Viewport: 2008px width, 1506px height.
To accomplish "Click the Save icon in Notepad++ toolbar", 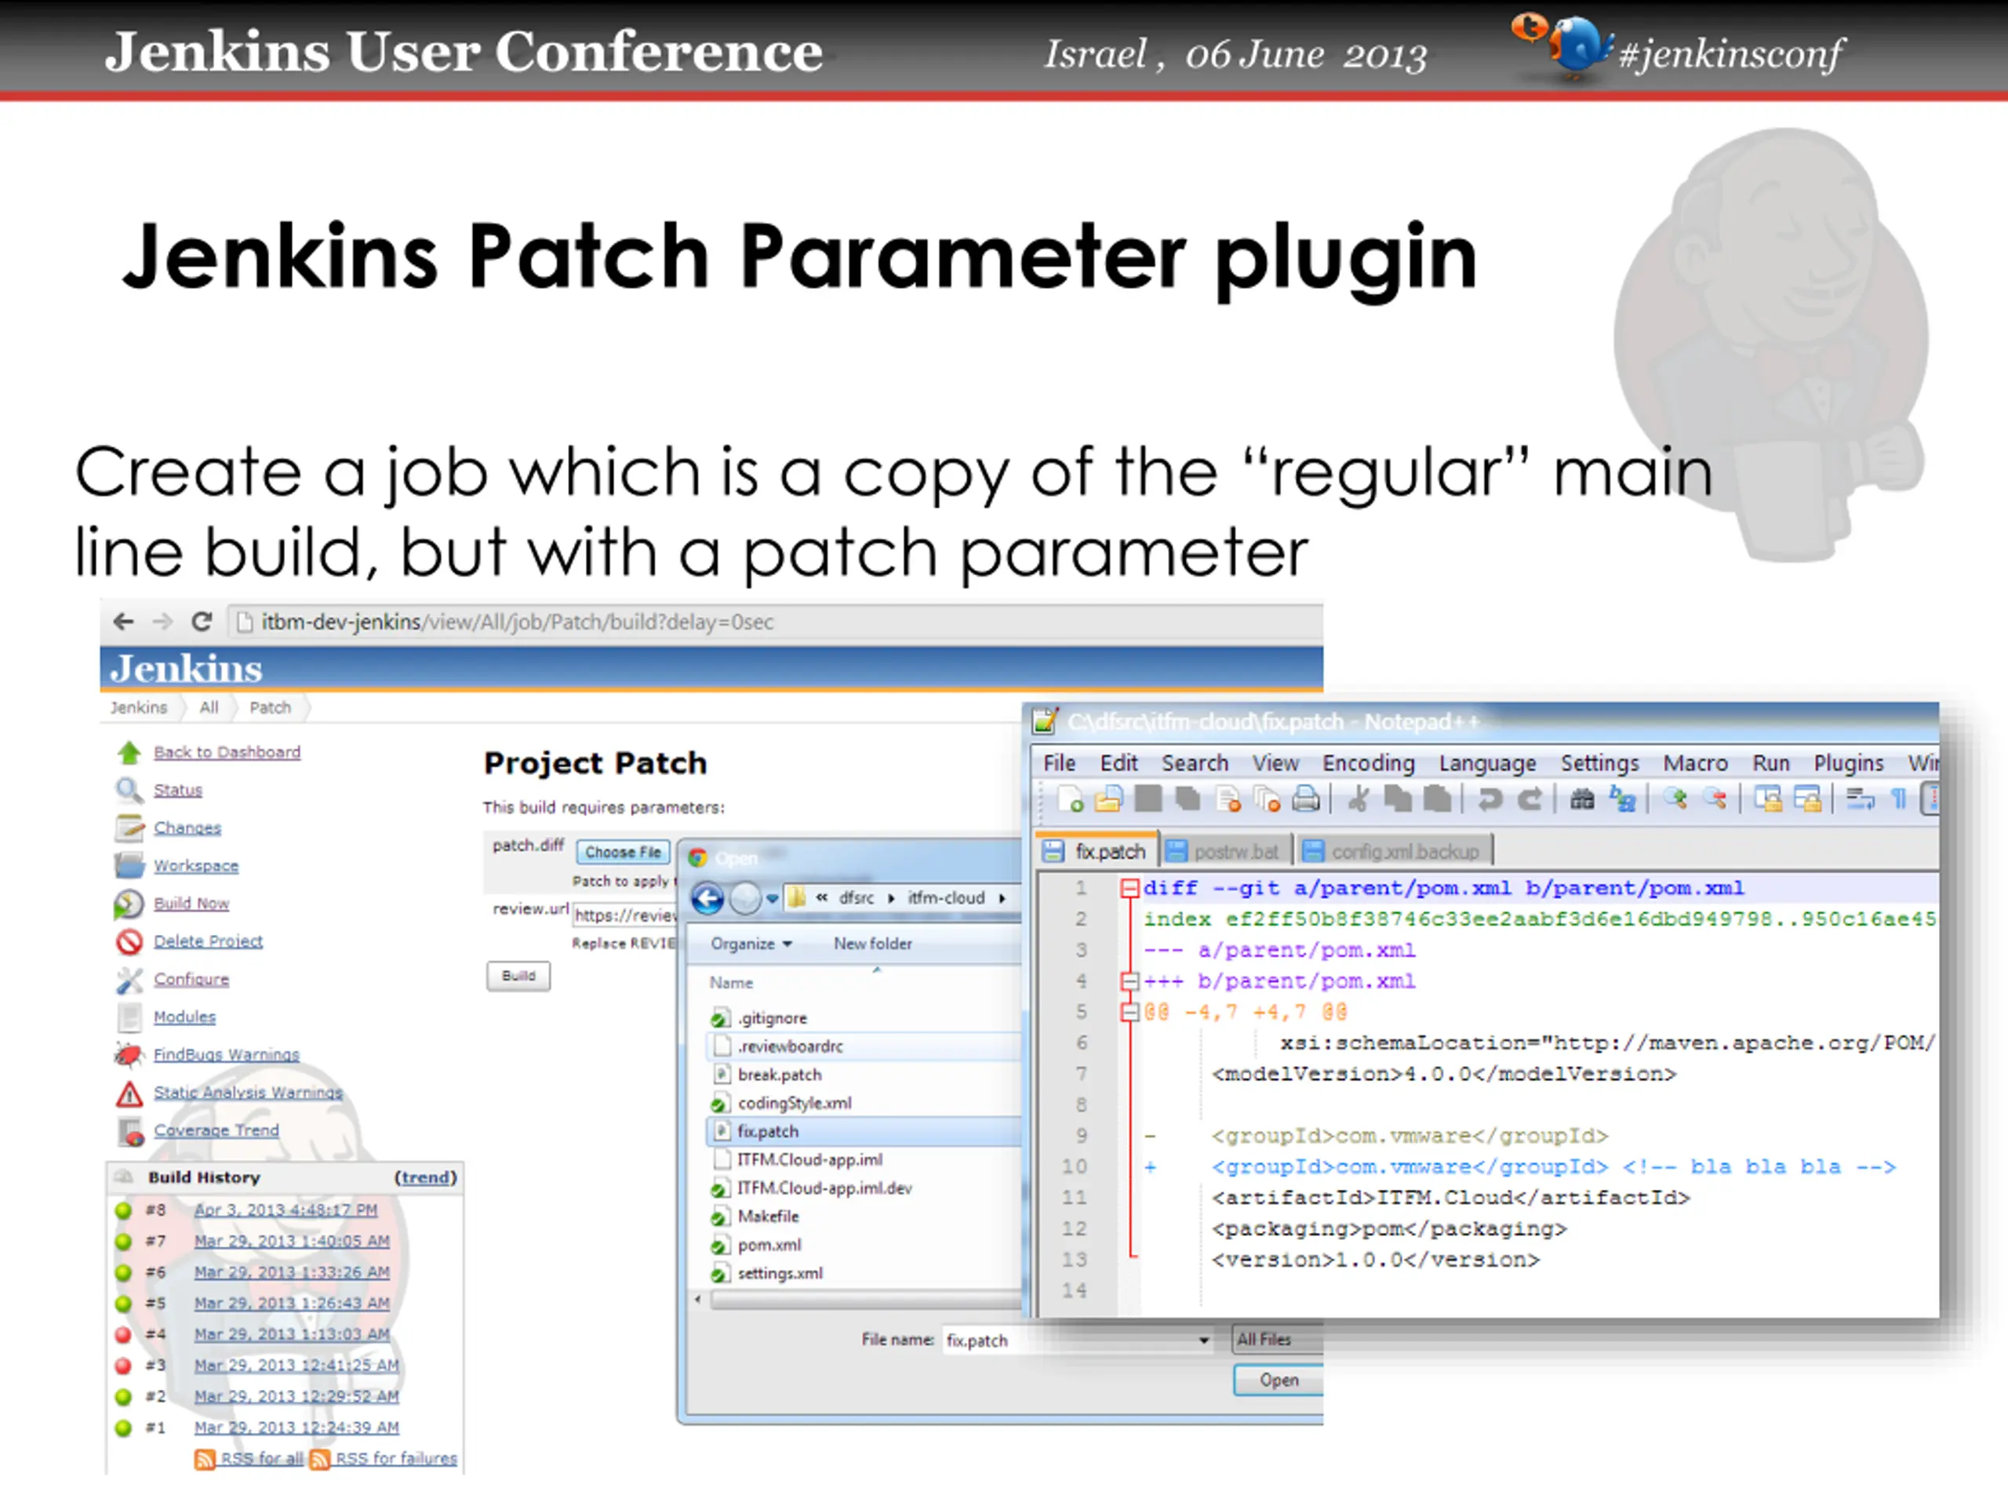I will point(1148,798).
